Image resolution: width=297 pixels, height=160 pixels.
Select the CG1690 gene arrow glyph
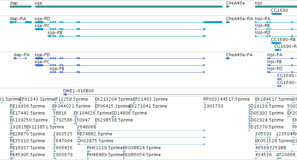276,14
